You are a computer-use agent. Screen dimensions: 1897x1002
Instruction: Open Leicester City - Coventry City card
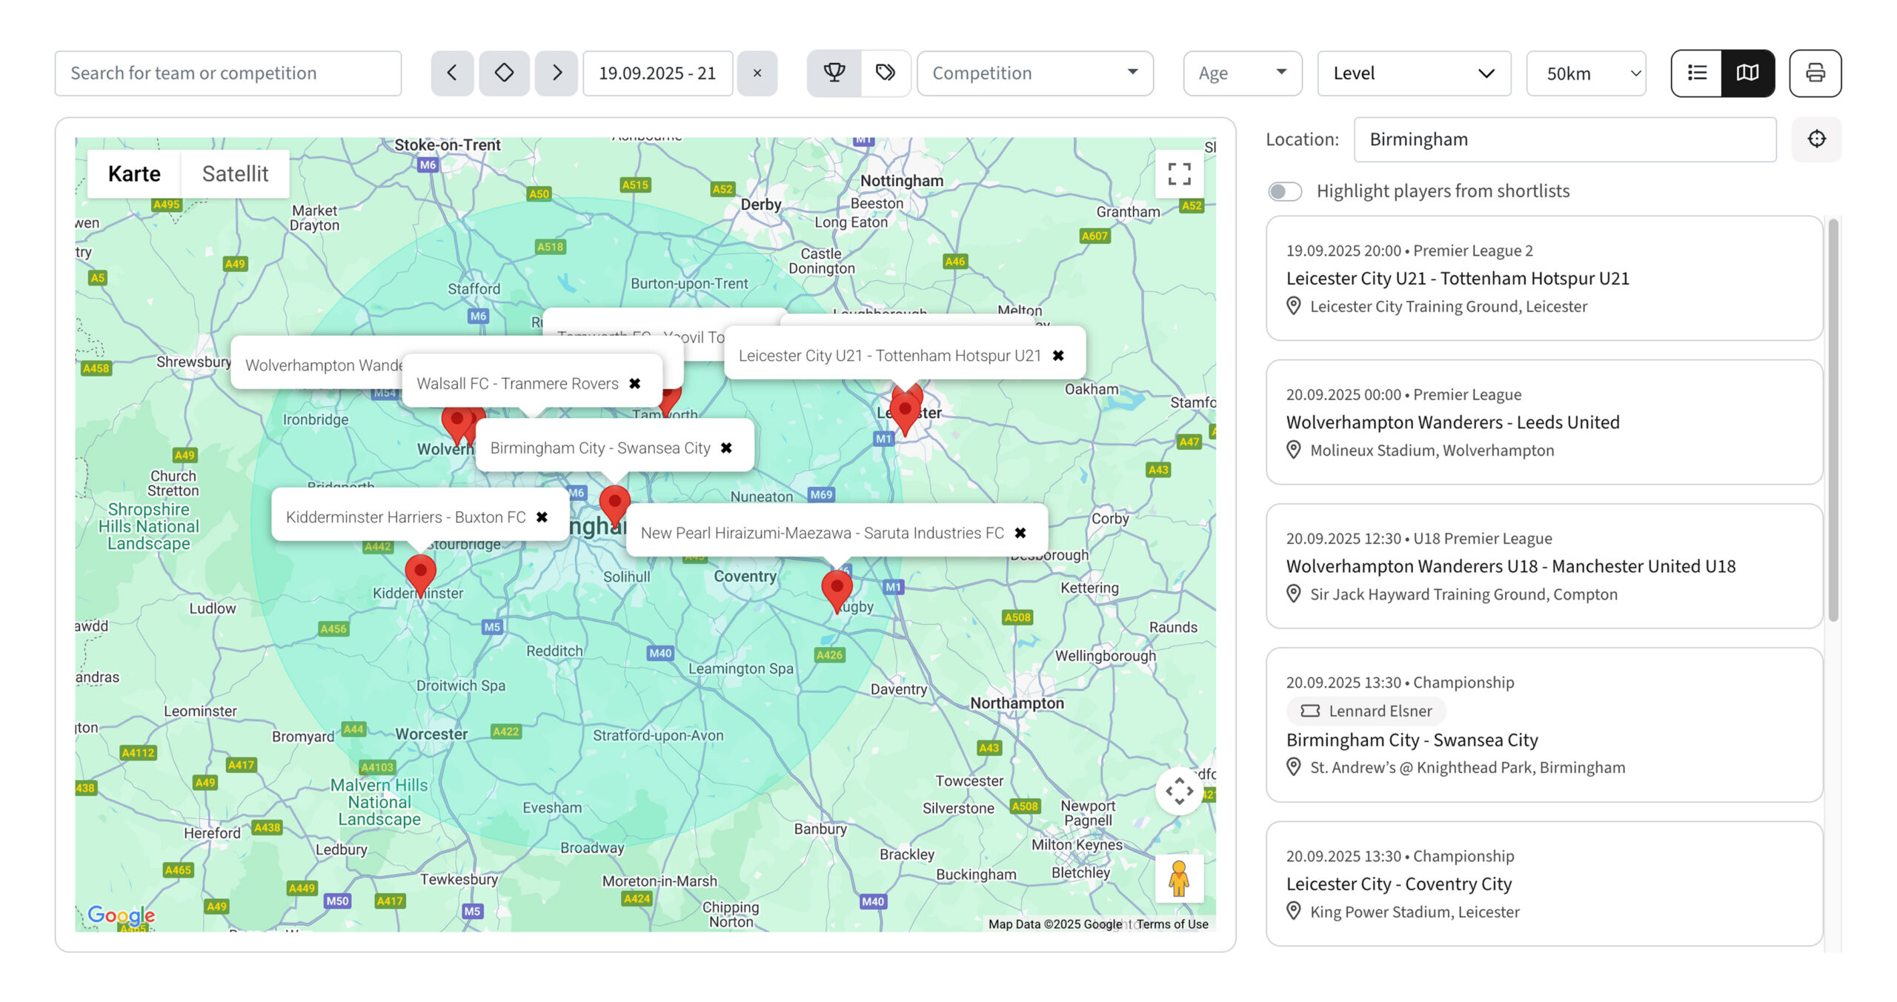pos(1544,883)
